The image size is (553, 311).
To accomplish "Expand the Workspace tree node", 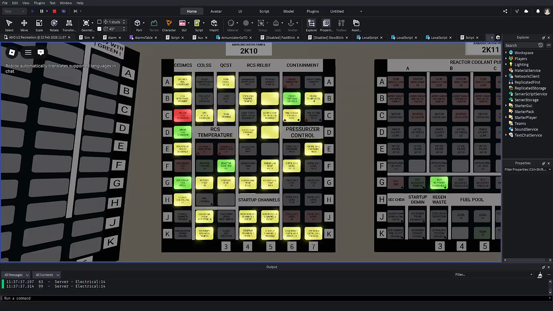I will point(507,52).
